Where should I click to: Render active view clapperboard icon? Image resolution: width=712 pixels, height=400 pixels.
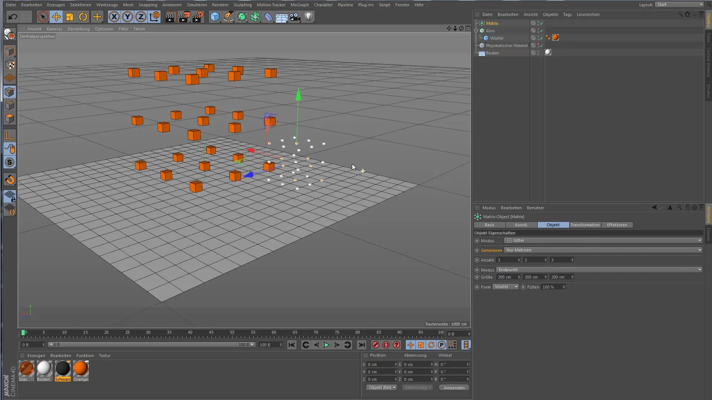click(x=171, y=17)
